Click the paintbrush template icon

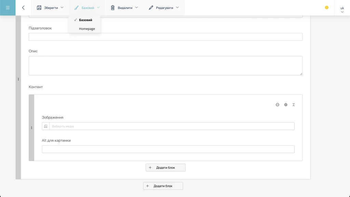click(76, 8)
